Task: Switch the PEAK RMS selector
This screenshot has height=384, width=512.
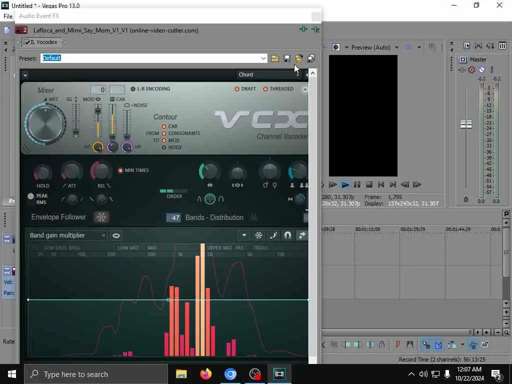Action: tap(30, 199)
